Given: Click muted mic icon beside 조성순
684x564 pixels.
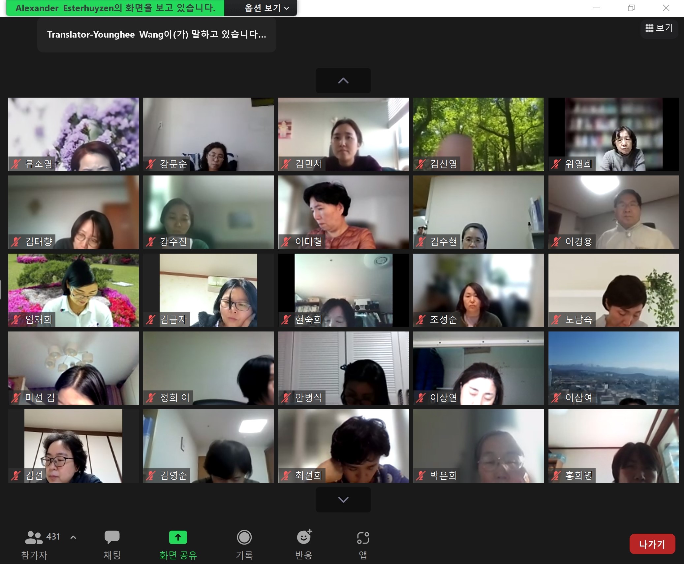Looking at the screenshot, I should pos(421,320).
